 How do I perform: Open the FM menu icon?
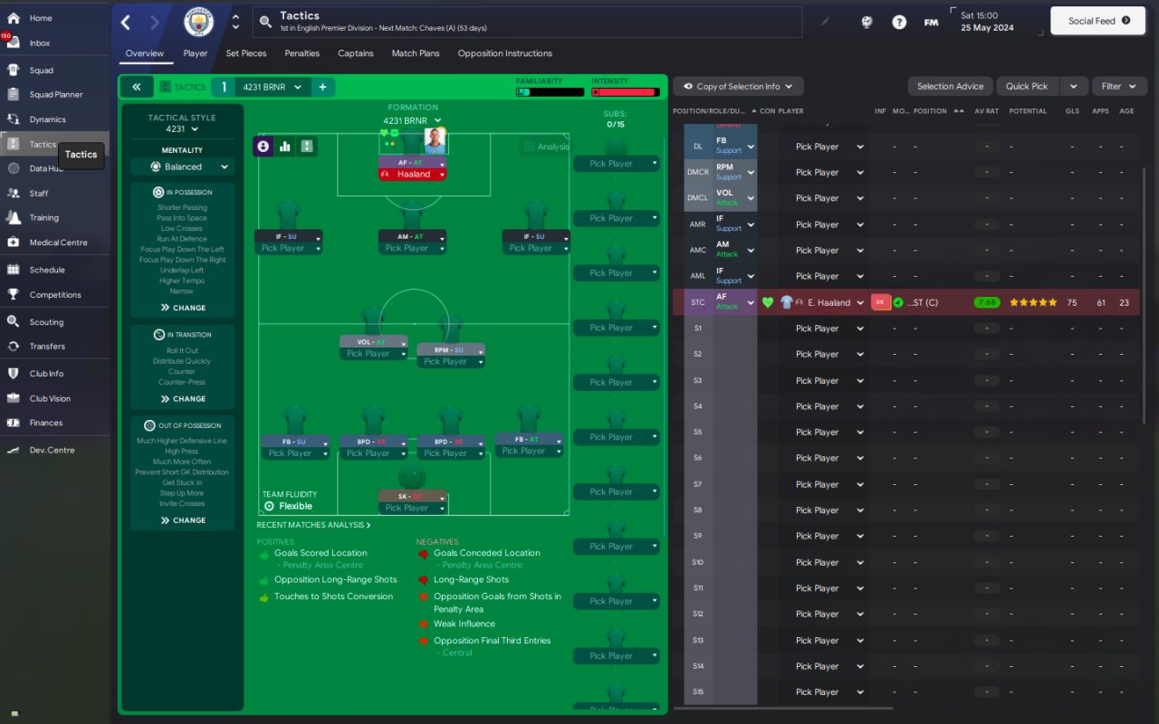click(931, 23)
